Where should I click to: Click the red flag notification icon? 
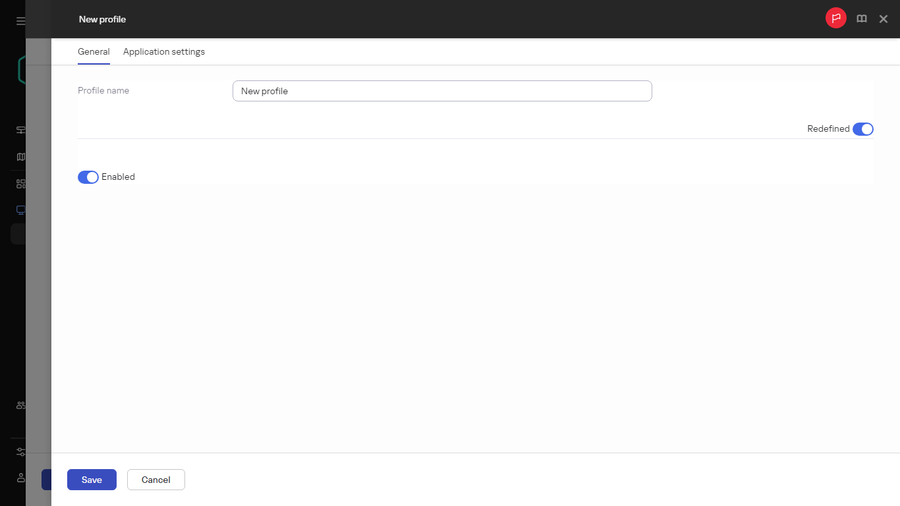[x=835, y=18]
